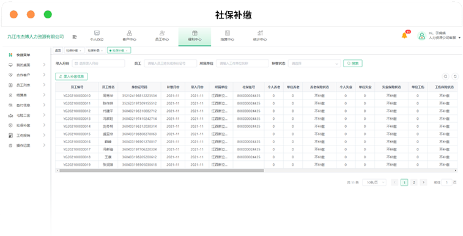Expand 垫付信息 with its chevron
This screenshot has height=236, width=463.
click(x=44, y=105)
